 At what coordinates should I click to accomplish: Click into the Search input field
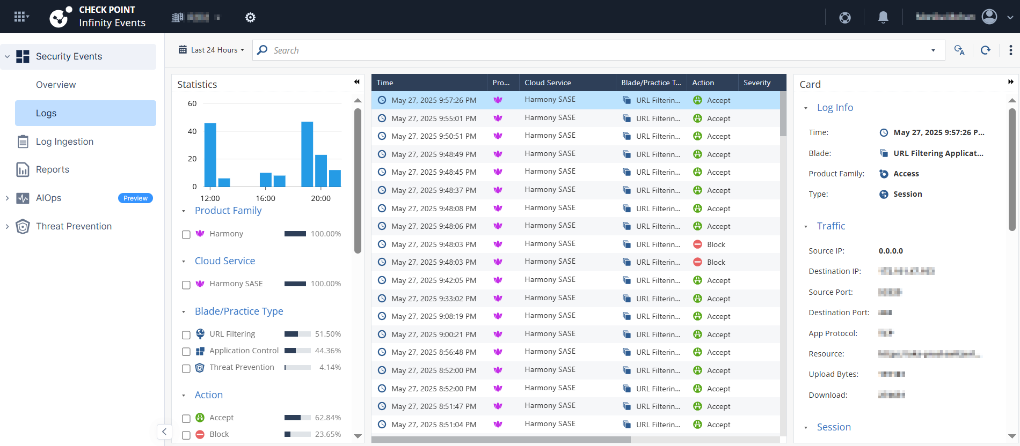click(x=599, y=50)
